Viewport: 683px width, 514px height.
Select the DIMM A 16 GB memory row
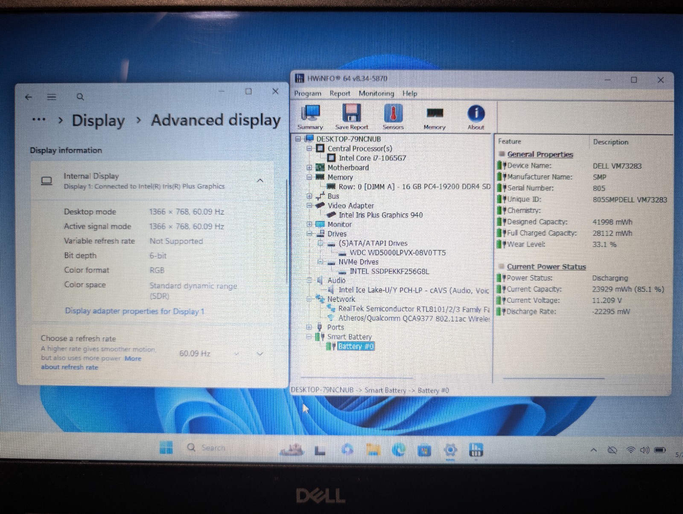pyautogui.click(x=414, y=187)
